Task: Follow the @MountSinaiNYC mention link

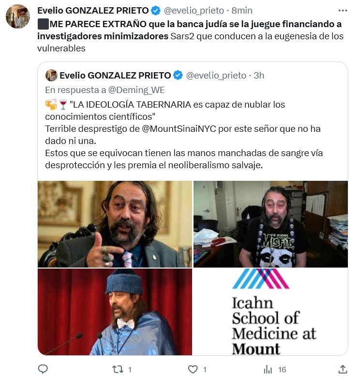Action: pos(179,129)
